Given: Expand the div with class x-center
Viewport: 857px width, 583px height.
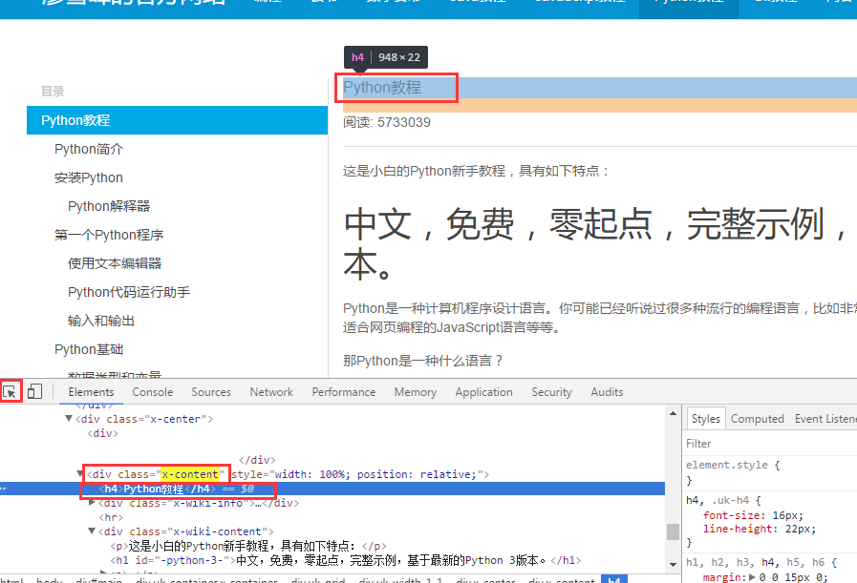Looking at the screenshot, I should 69,418.
